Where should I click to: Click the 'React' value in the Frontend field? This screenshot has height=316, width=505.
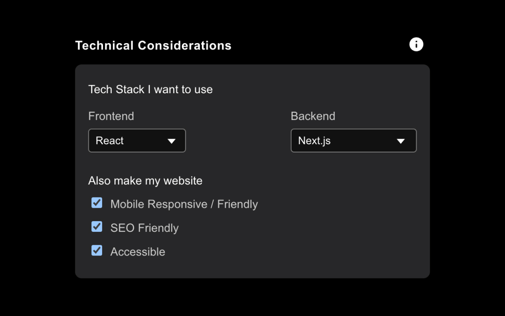coord(110,141)
